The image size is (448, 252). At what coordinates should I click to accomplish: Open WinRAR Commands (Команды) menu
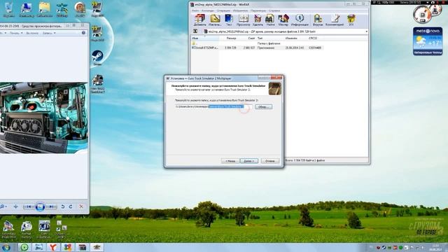208,10
